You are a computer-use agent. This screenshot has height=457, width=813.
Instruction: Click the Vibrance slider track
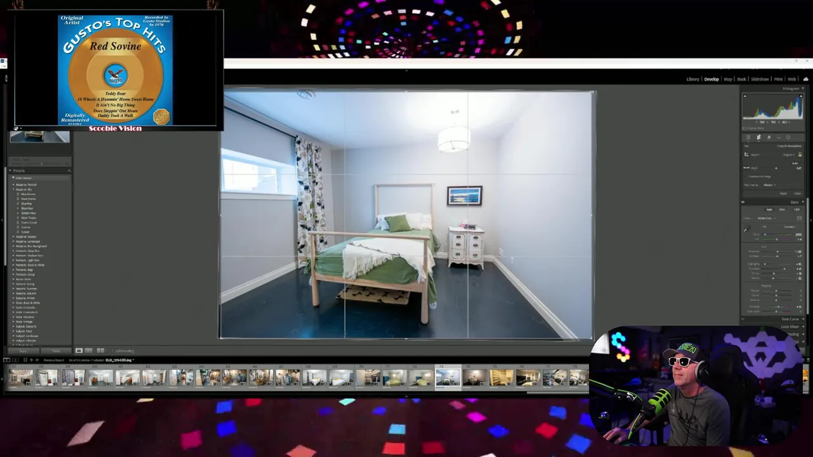tap(776, 307)
